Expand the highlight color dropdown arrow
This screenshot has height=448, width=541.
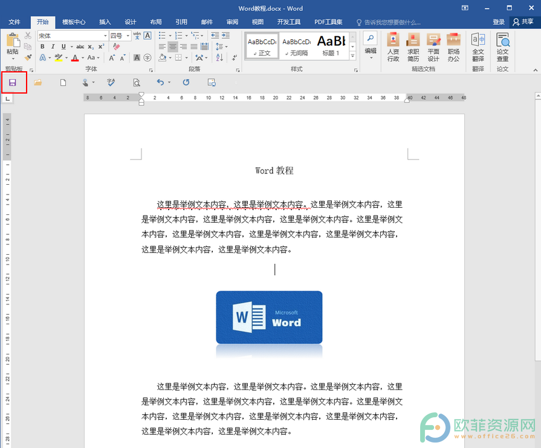(x=66, y=58)
